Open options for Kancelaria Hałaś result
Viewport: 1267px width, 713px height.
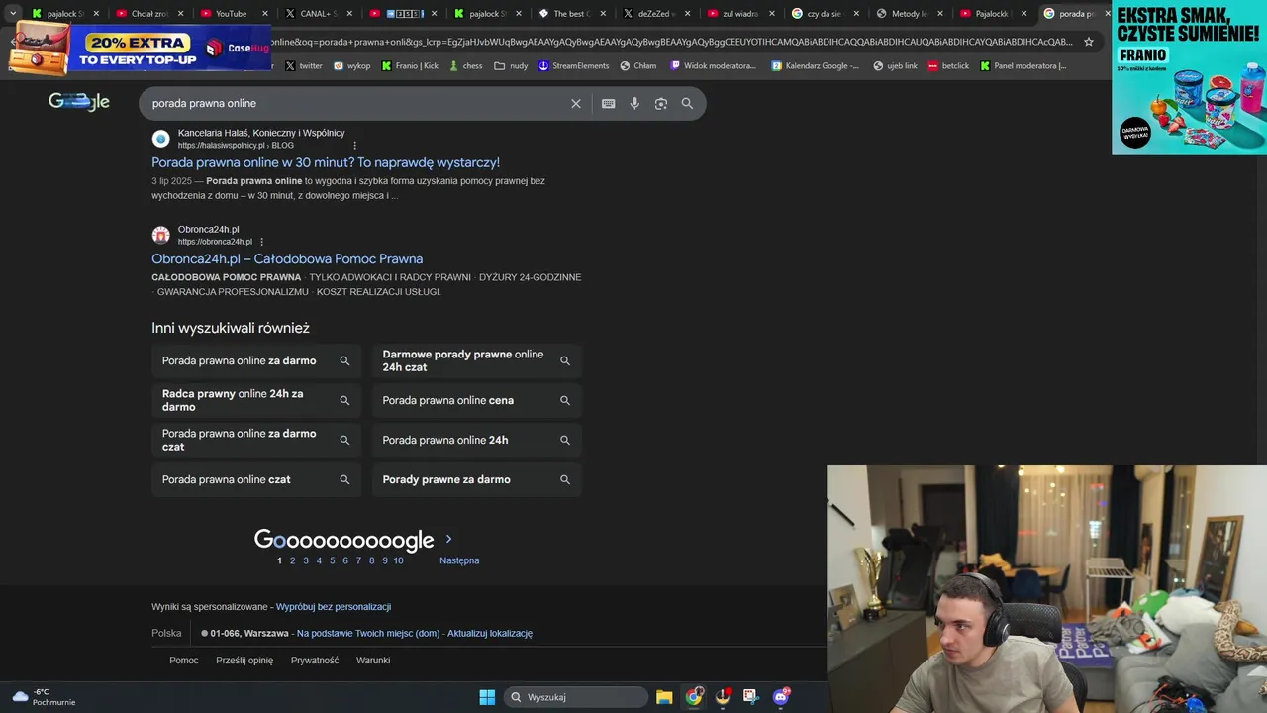pyautogui.click(x=355, y=146)
